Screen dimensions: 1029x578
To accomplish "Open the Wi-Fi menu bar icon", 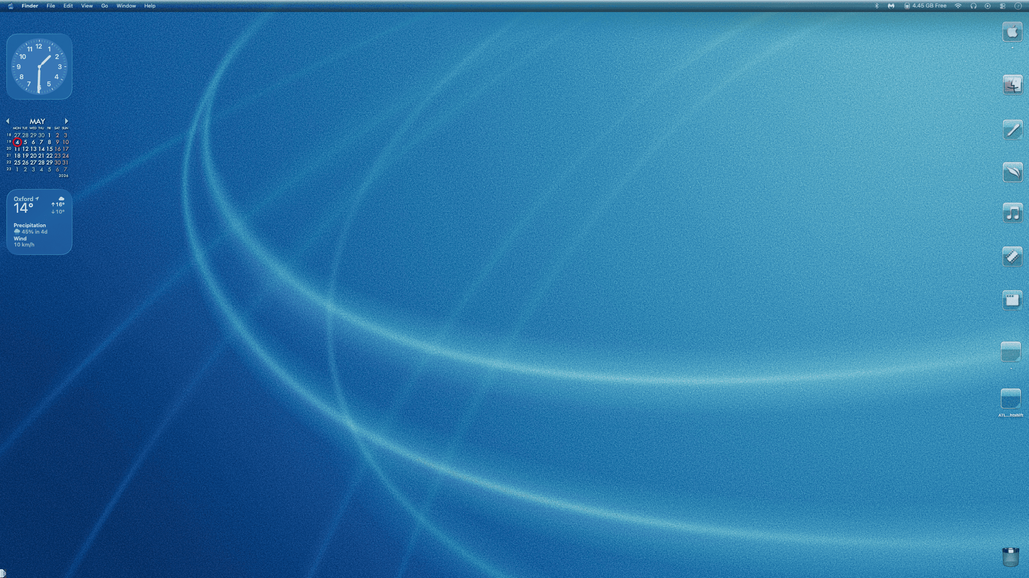I will click(958, 6).
